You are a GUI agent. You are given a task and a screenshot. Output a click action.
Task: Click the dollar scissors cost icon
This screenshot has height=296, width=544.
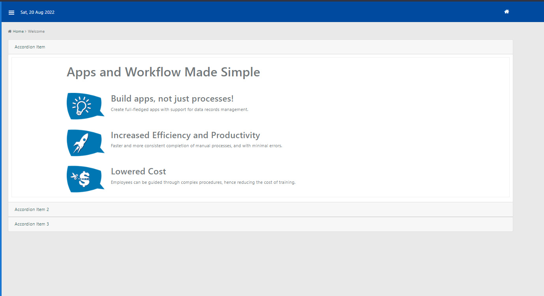pos(86,179)
